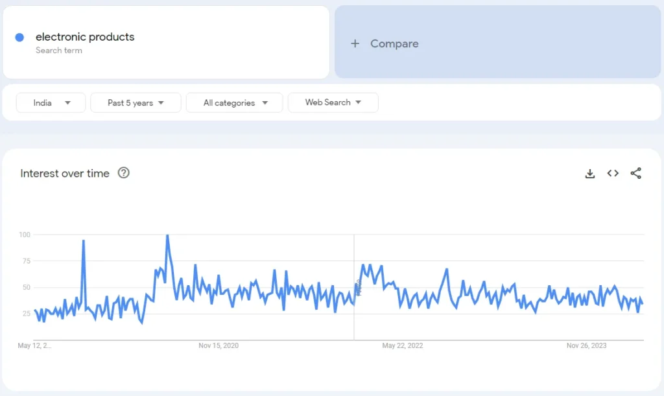Click the Compare text label
Viewport: 664px width, 396px height.
coord(394,43)
